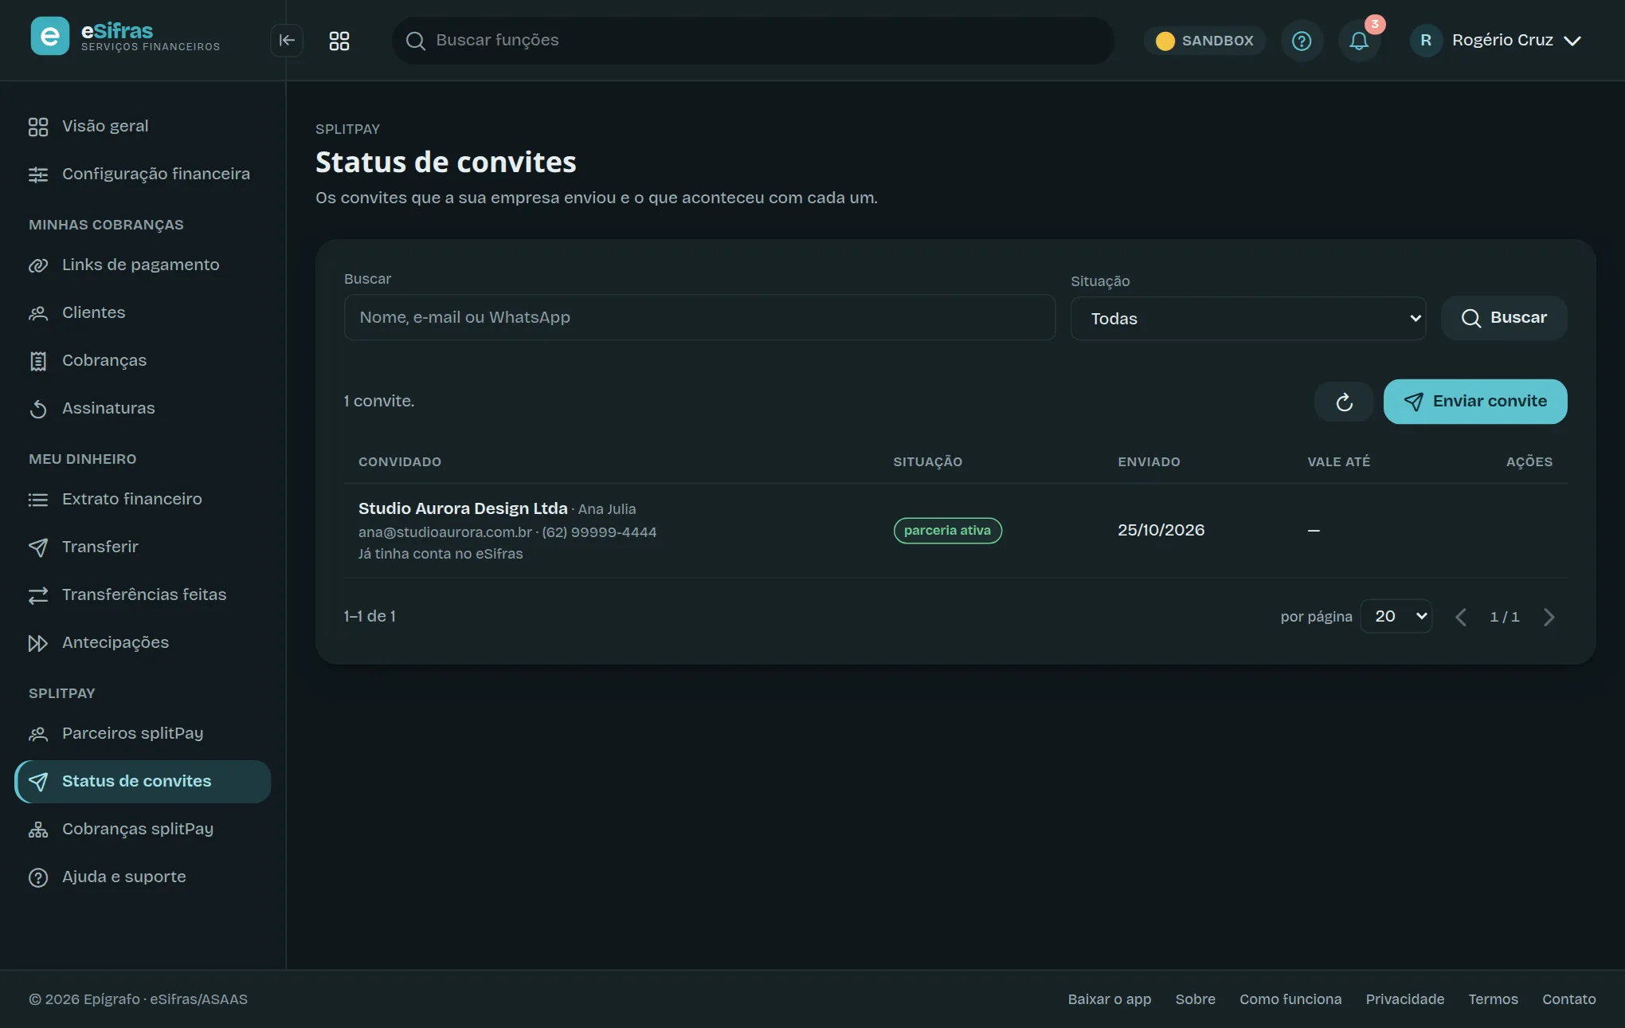Open Antecipações
1625x1028 pixels.
[x=143, y=642]
